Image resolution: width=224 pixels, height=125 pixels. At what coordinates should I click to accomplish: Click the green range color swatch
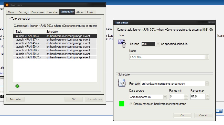(122, 104)
